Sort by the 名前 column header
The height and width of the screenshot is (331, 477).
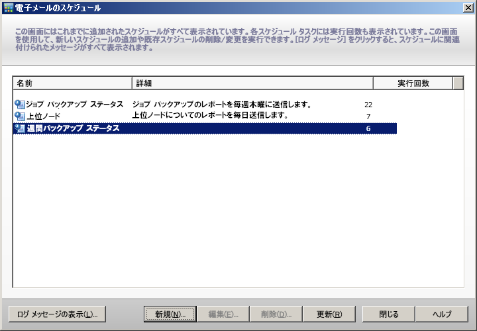pyautogui.click(x=72, y=83)
